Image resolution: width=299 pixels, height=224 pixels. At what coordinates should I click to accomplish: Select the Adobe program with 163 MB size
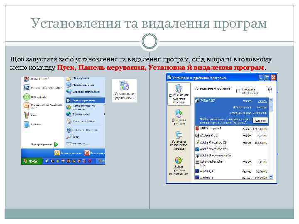[231, 142]
